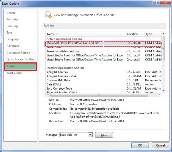Select the Euro Currency Tools row
Viewport: 172px width, 152px height.
click(x=103, y=89)
